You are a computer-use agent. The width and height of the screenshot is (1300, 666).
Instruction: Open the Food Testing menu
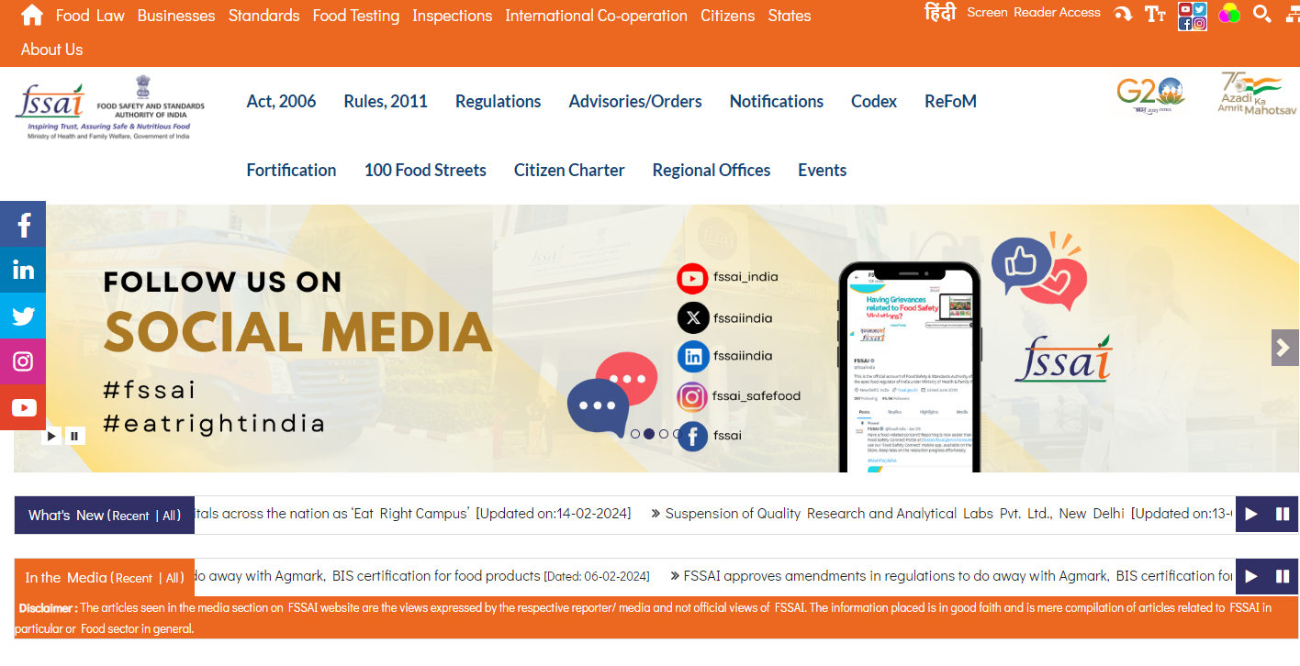(356, 16)
